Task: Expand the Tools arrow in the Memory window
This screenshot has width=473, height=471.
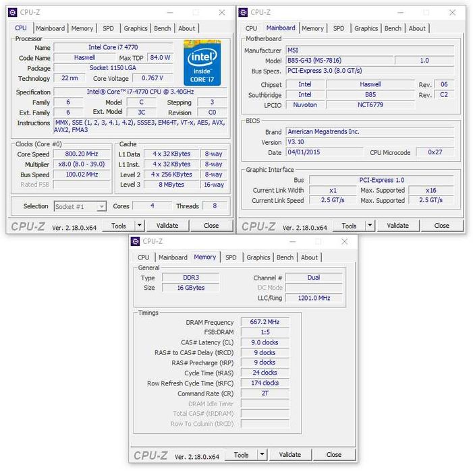Action: click(262, 454)
